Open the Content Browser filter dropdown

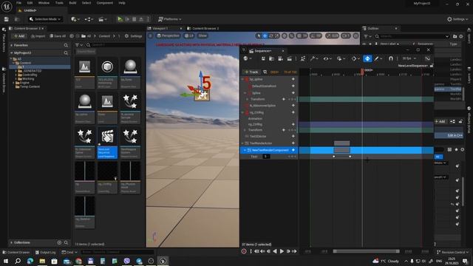[79, 45]
